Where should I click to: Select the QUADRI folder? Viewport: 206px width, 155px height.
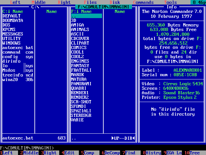tap(79, 88)
